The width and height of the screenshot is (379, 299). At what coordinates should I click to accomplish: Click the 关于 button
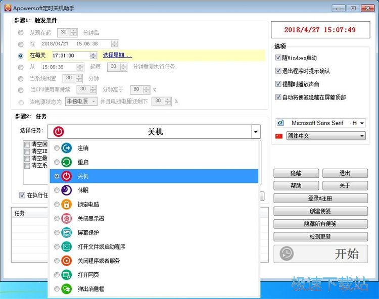345,185
